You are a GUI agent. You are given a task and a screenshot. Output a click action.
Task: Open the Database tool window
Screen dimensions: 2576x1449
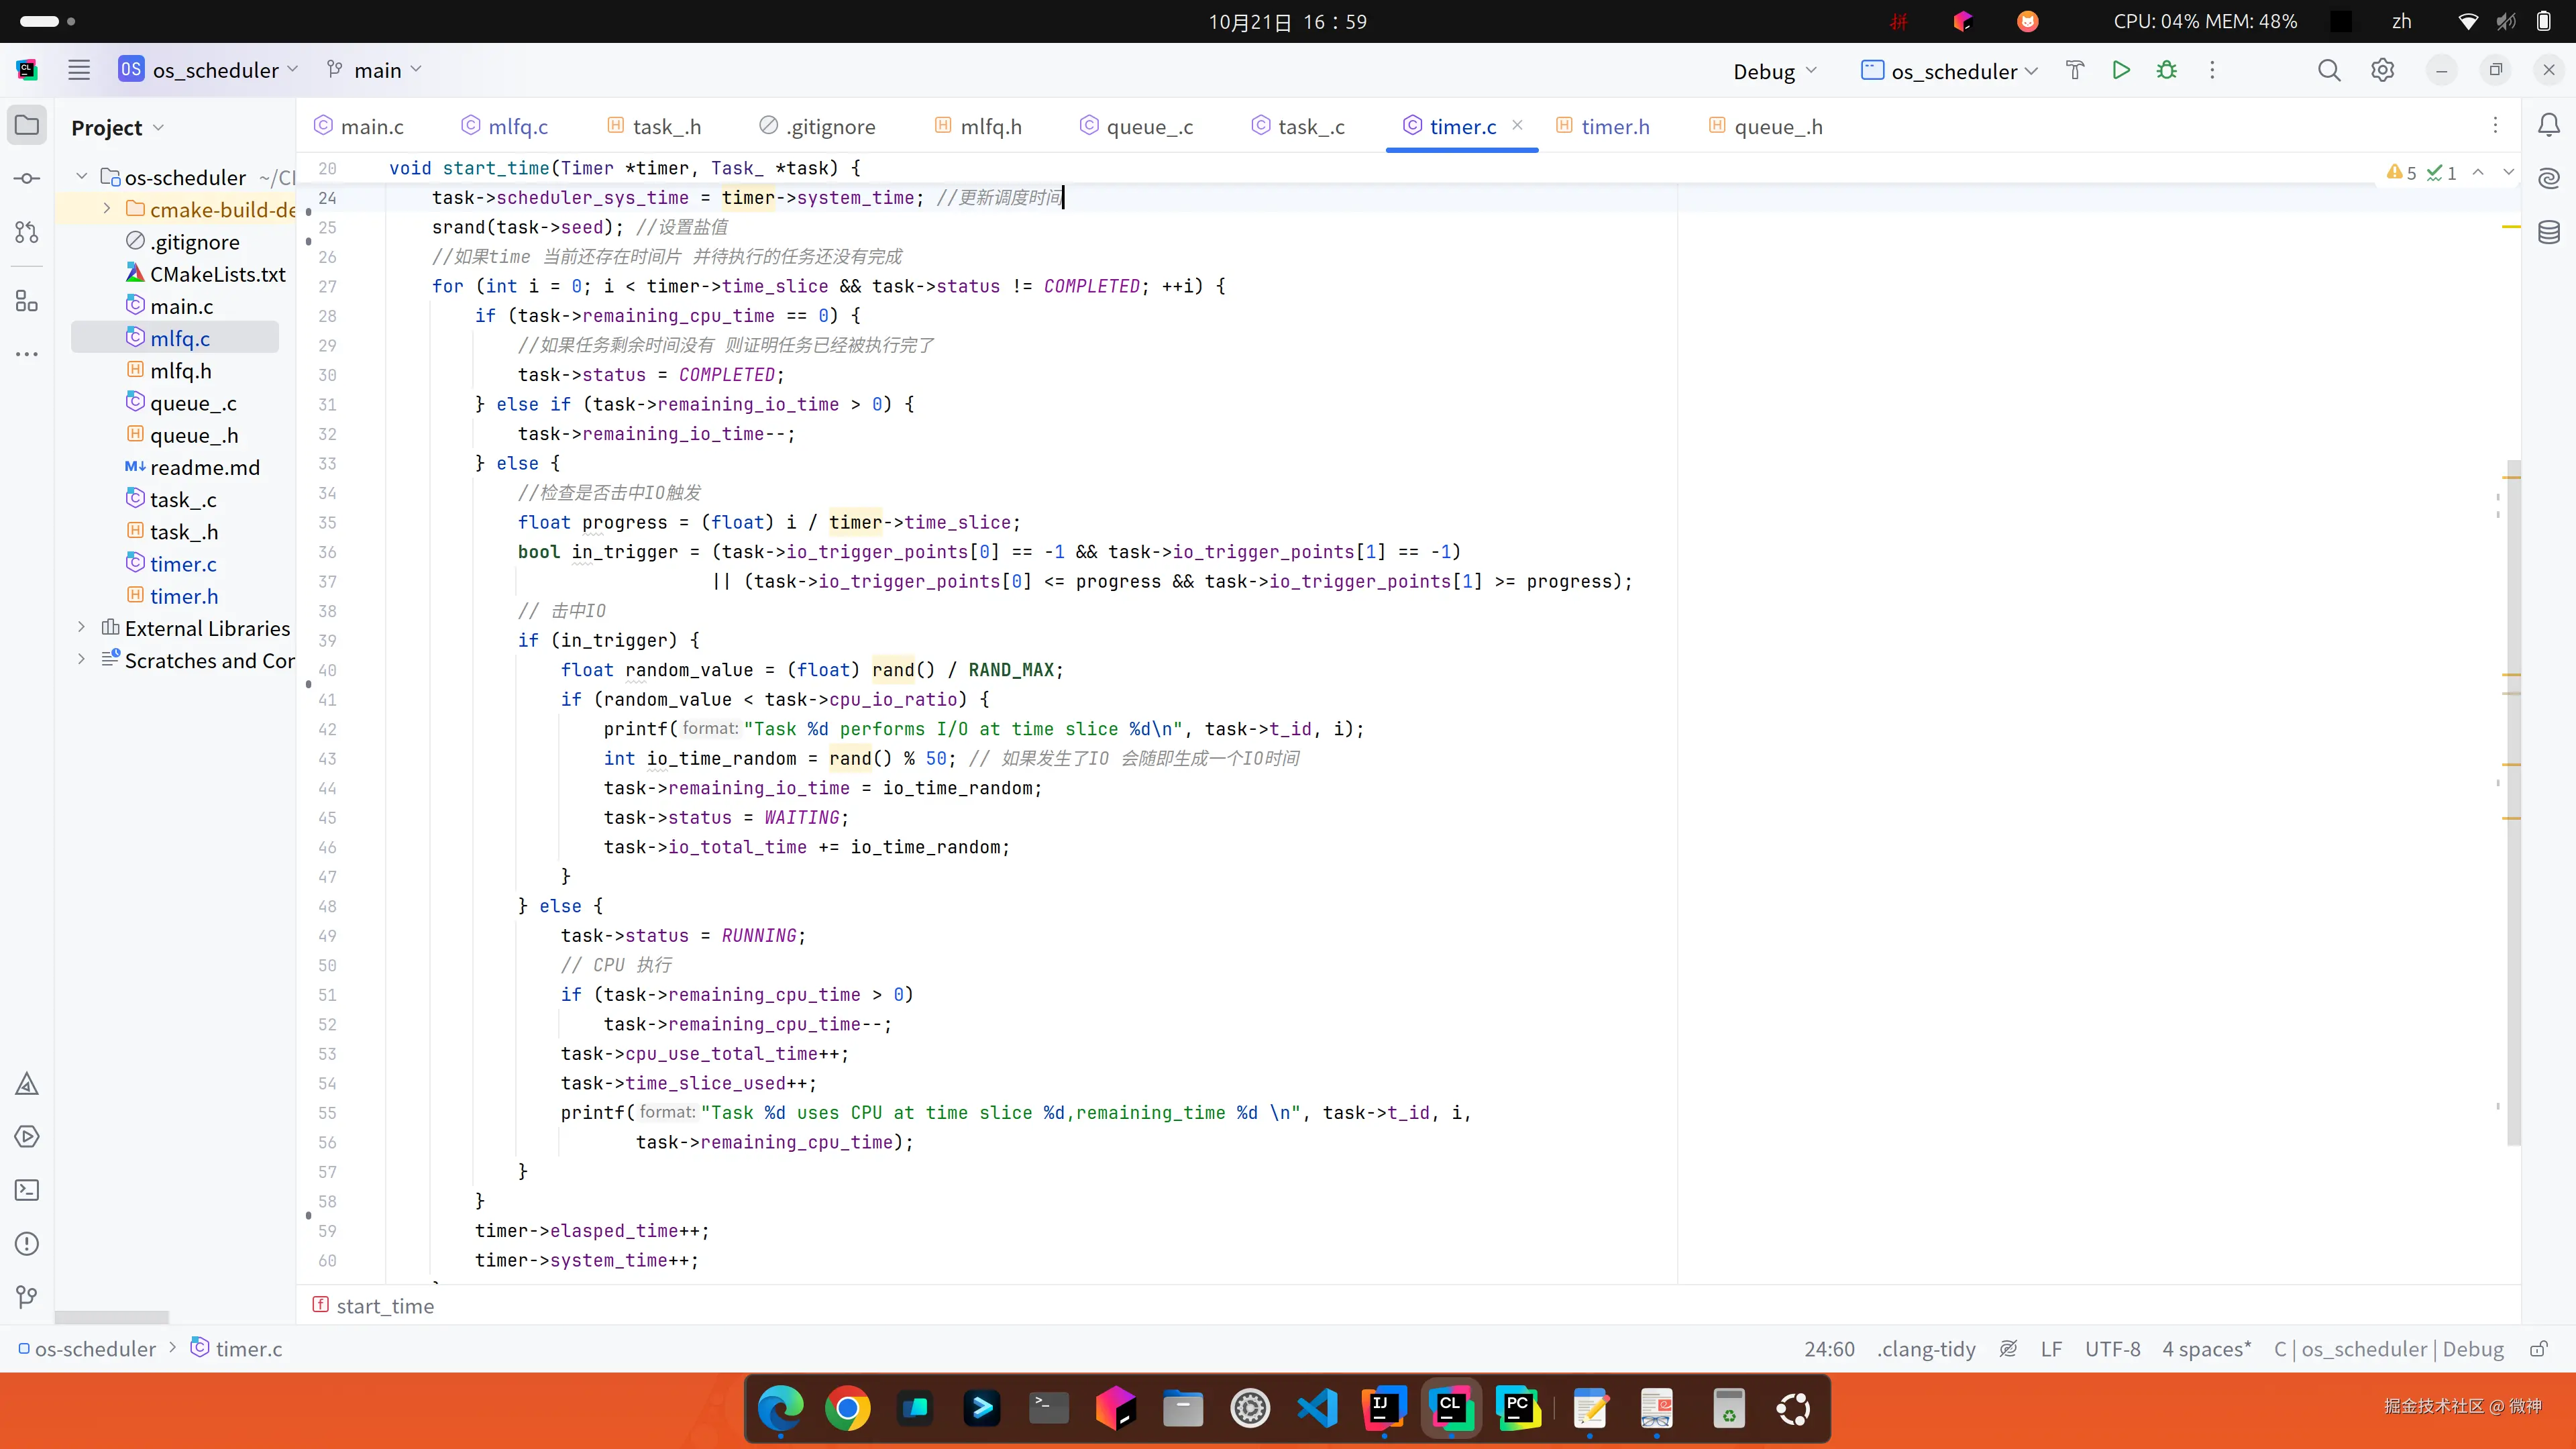point(2549,233)
